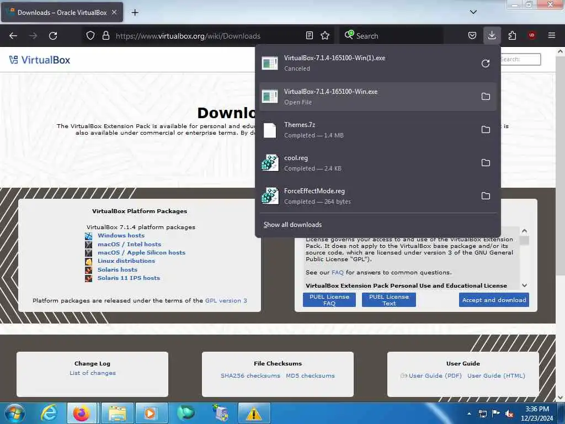
Task: Open the Pocket save icon
Action: click(472, 36)
